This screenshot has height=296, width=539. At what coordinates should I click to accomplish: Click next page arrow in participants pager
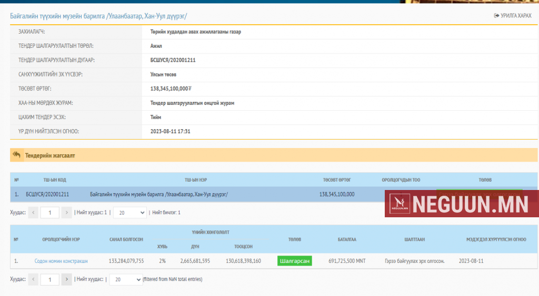[66, 279]
